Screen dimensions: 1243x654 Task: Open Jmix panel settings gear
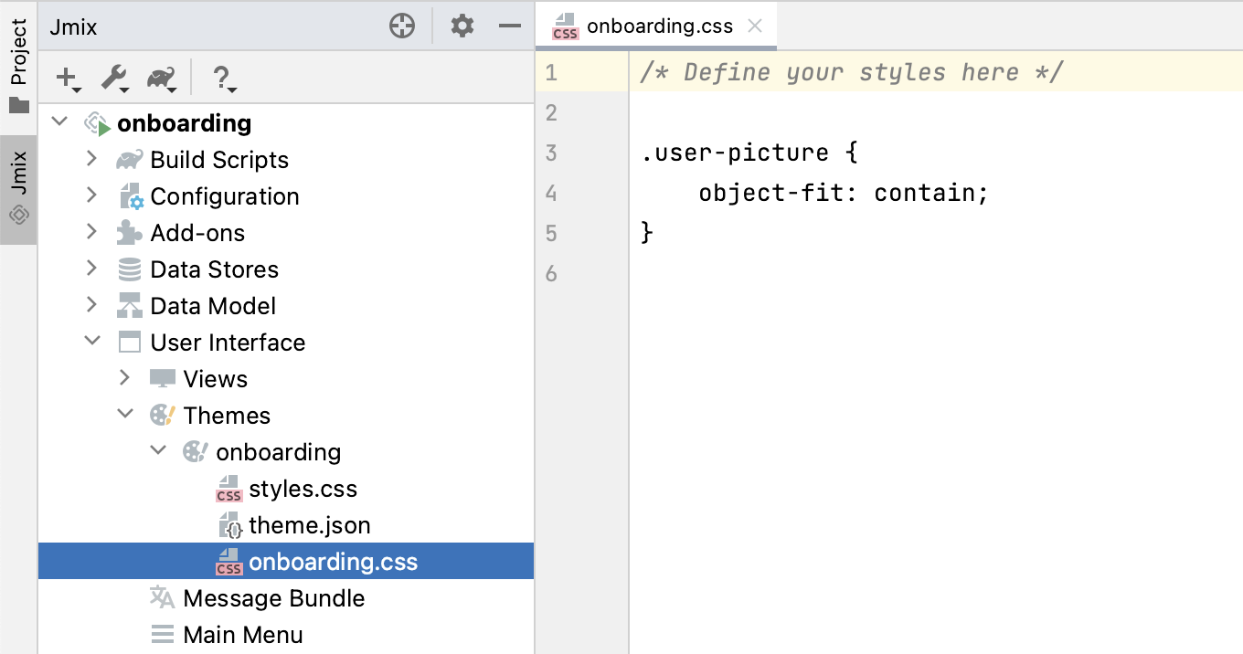point(462,26)
